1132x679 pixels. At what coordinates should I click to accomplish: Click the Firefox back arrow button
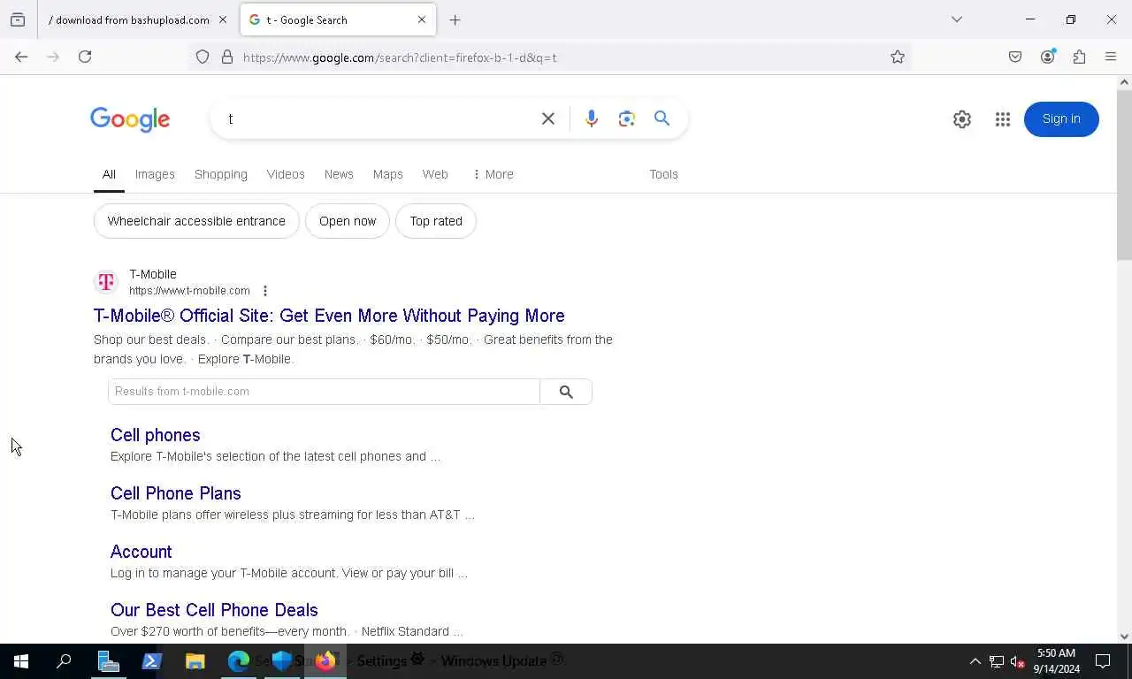21,57
